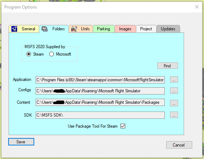Select the Folders tab
This screenshot has width=204, height=159.
54,29
